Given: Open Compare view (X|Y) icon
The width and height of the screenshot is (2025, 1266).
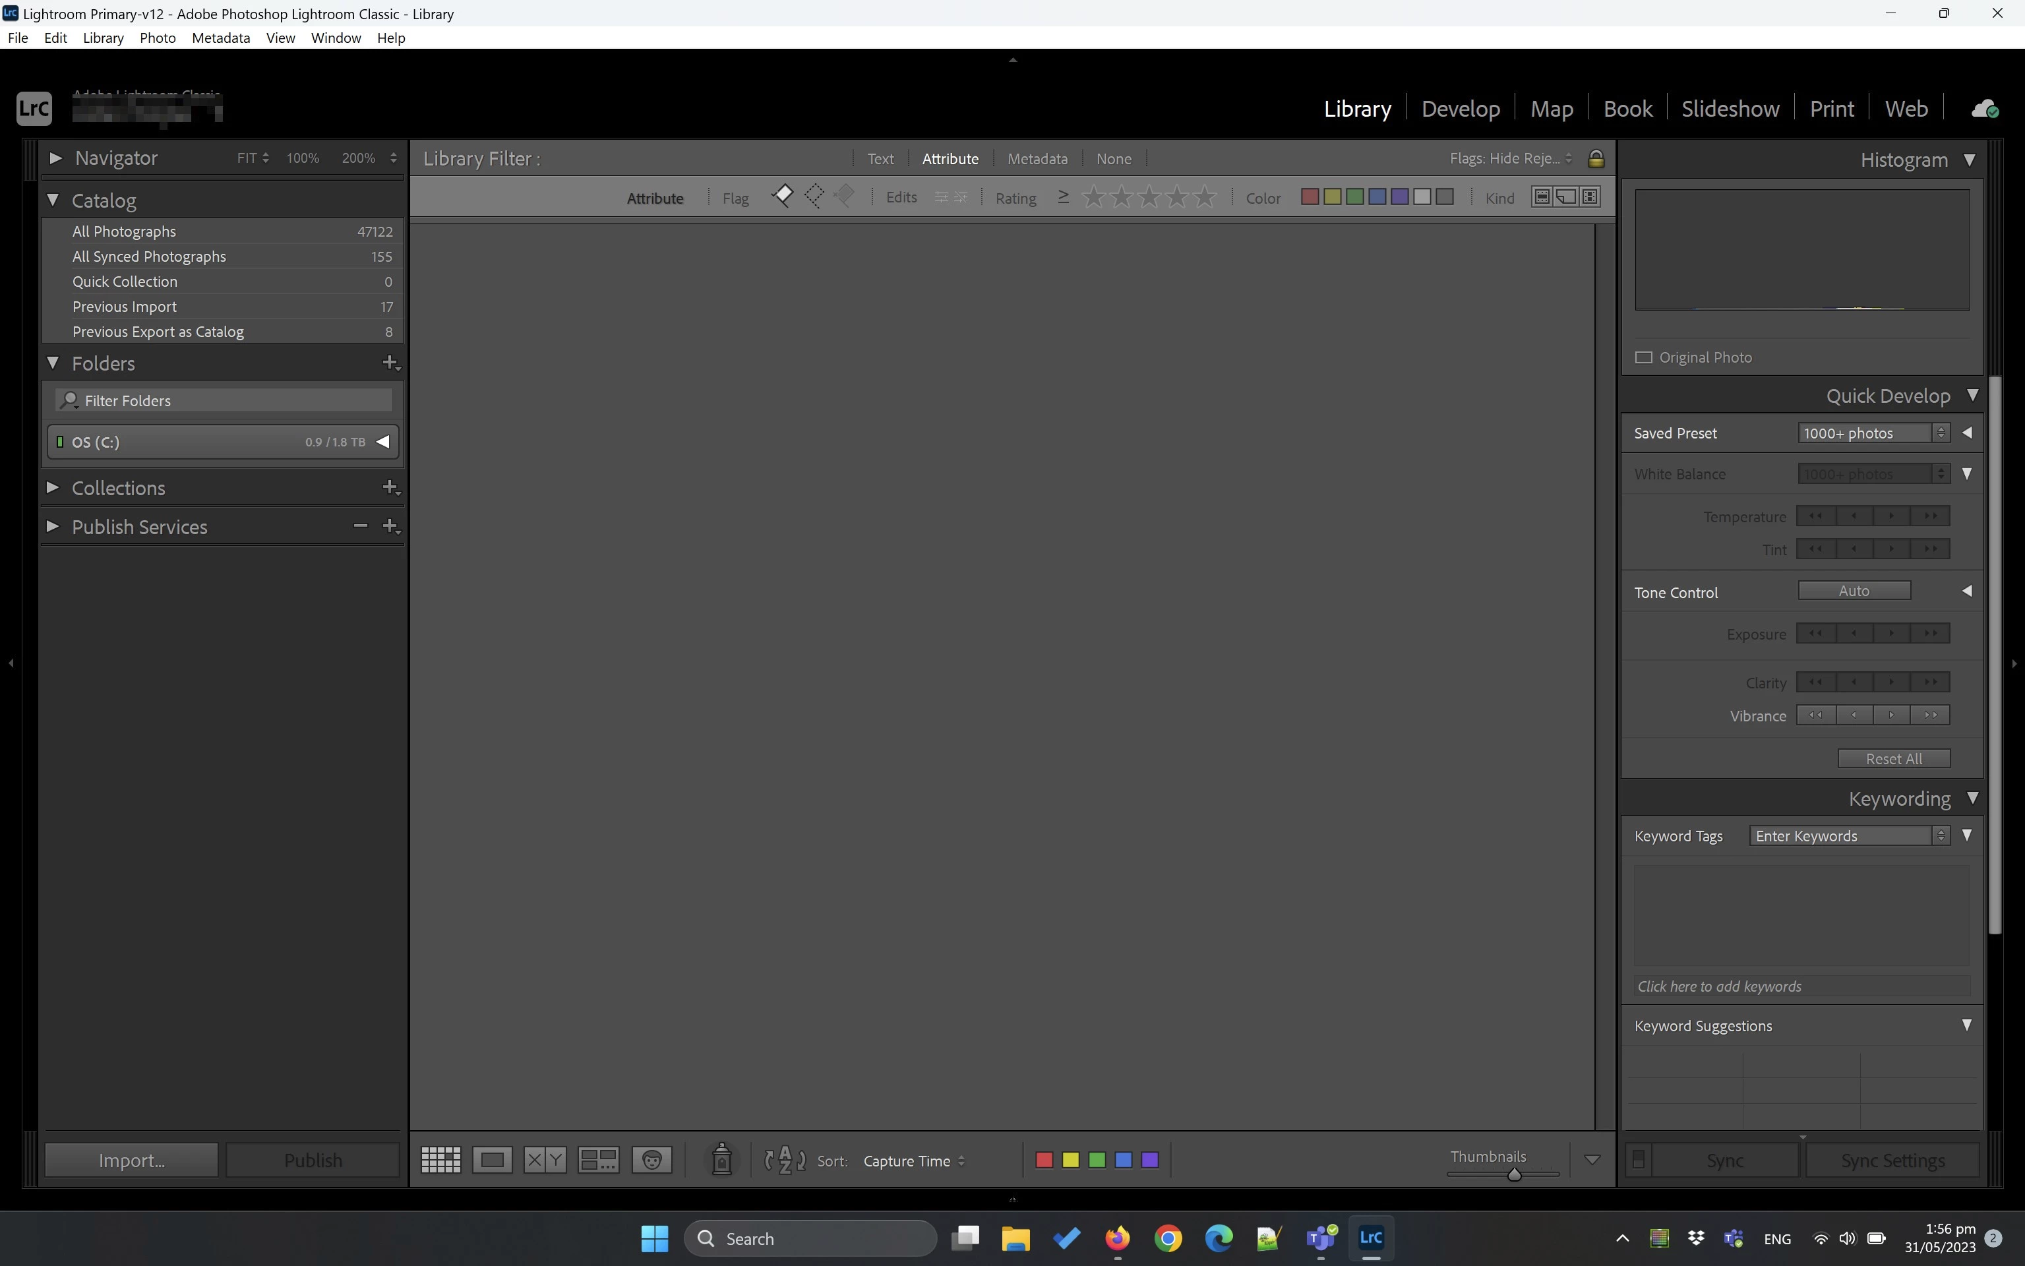Looking at the screenshot, I should (545, 1160).
